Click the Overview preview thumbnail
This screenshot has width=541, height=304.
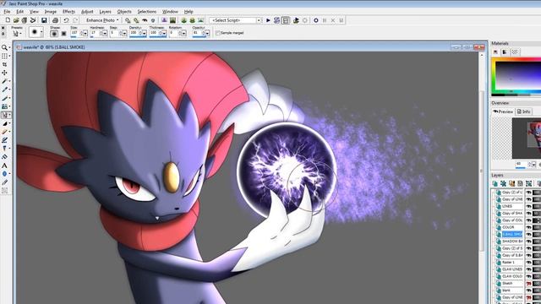(x=527, y=138)
